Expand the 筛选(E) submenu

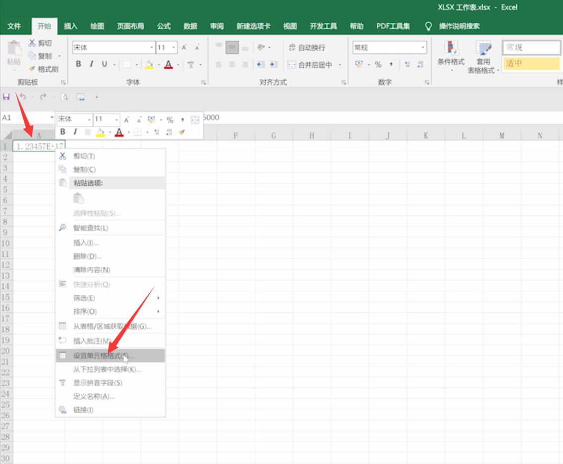point(111,298)
